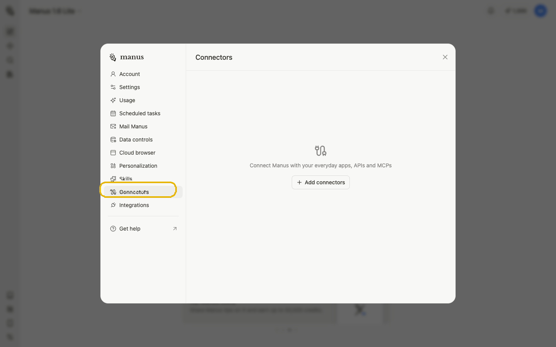Click the manus logo in the settings panel
This screenshot has width=556, height=347.
(x=126, y=57)
